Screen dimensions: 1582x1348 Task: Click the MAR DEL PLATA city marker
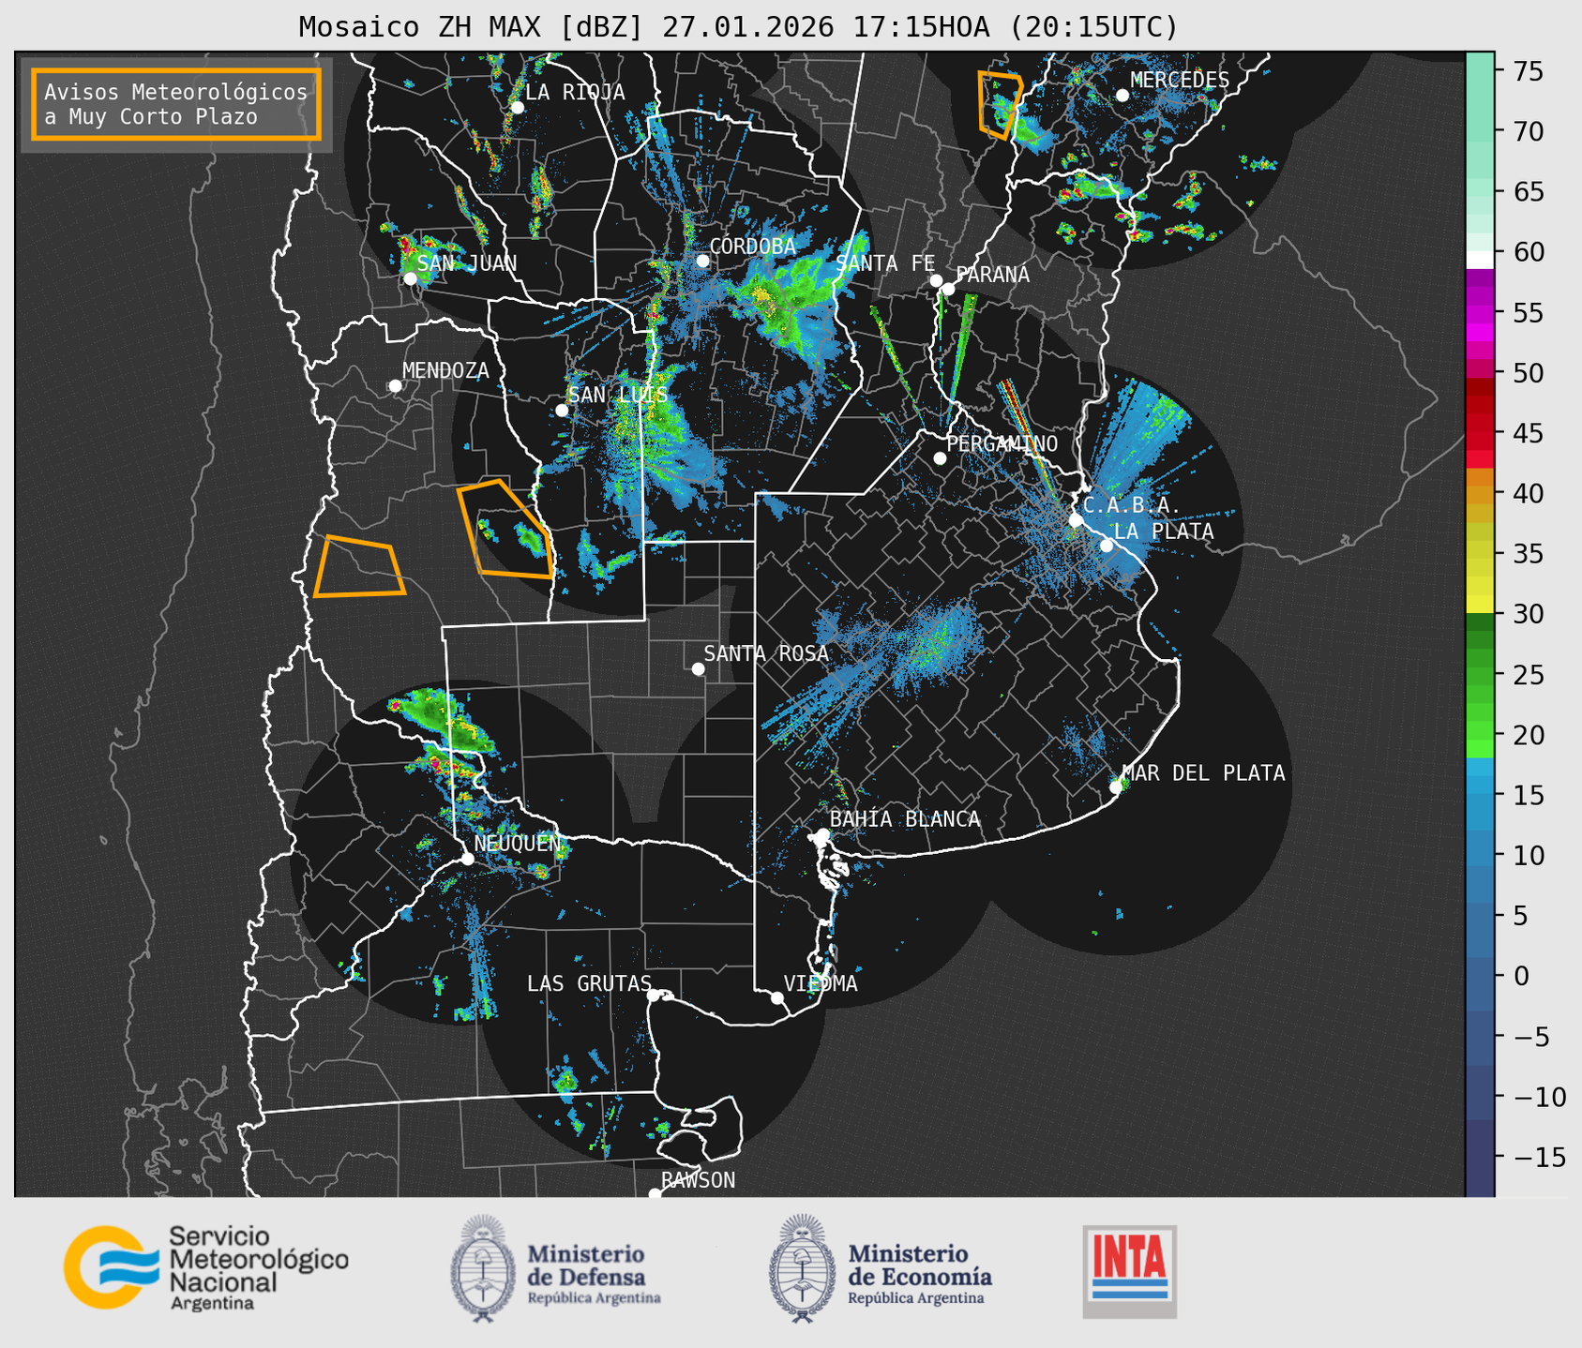[x=1116, y=787]
